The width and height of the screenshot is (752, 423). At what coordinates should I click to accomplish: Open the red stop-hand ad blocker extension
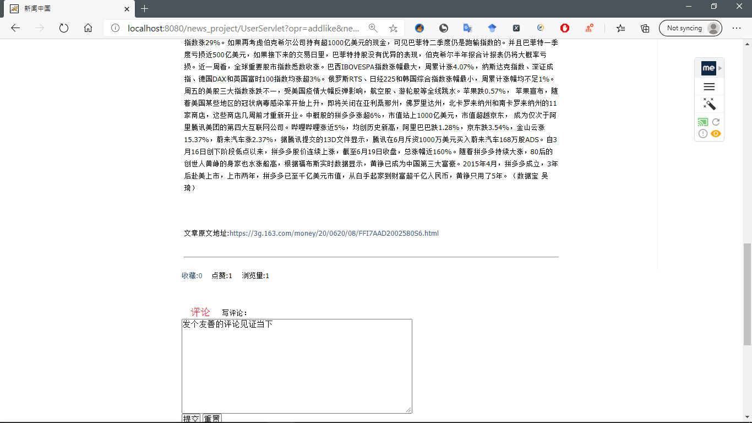565,28
